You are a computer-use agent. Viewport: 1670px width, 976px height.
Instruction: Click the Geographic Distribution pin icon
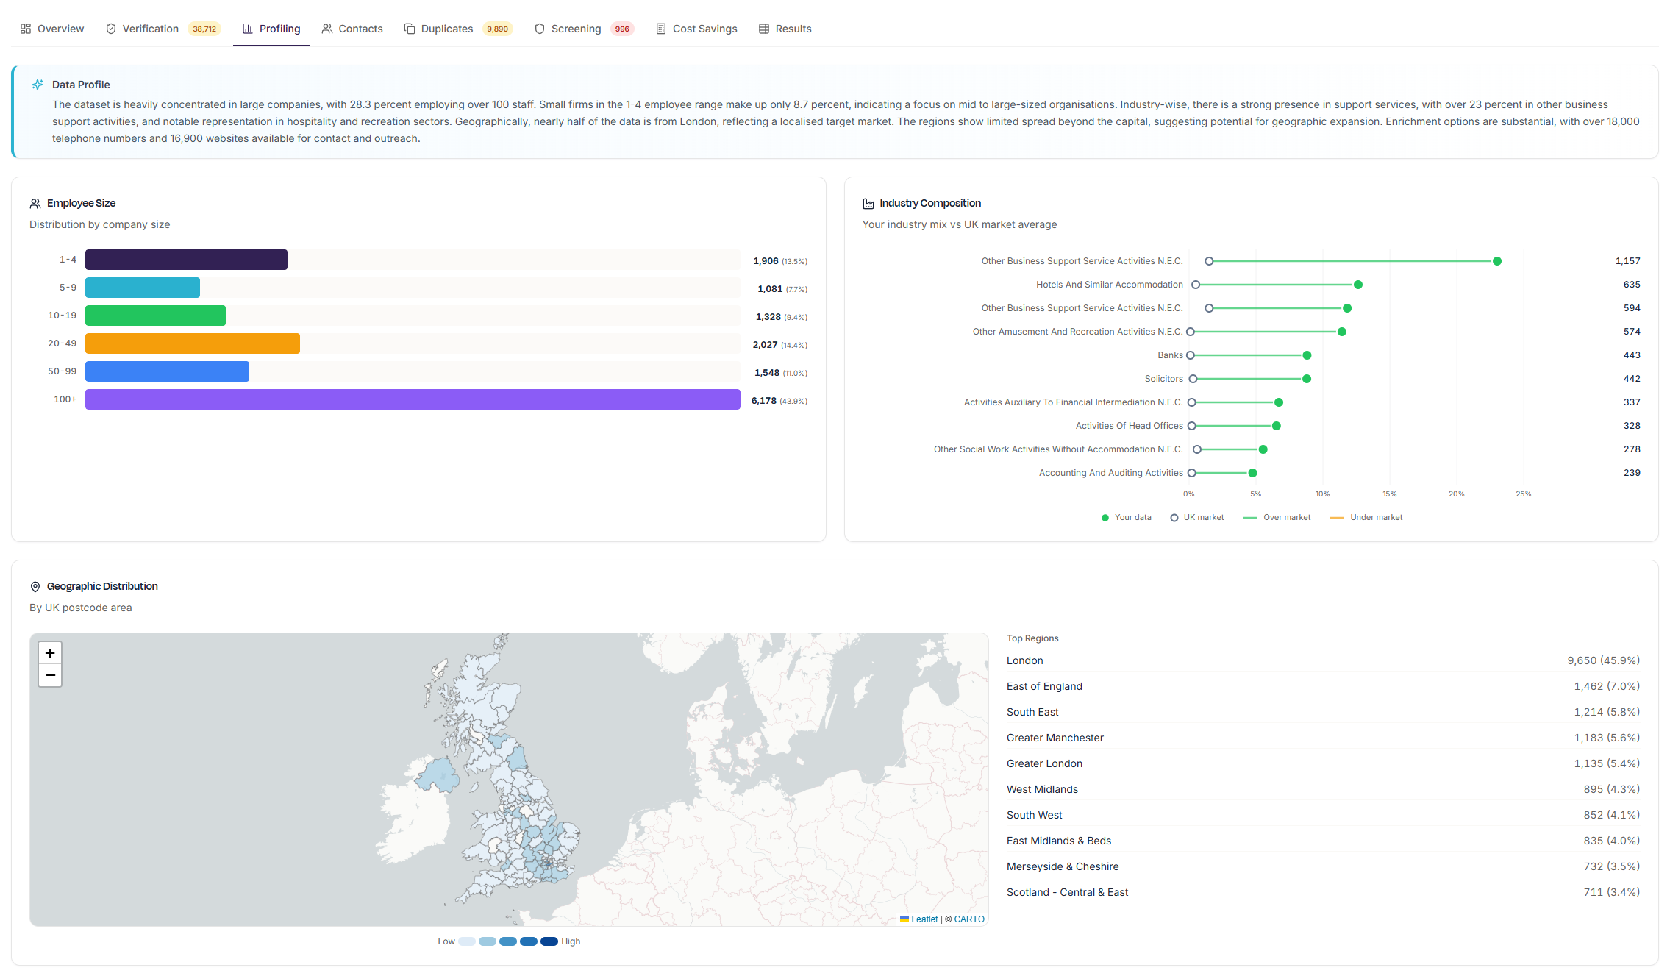[35, 586]
